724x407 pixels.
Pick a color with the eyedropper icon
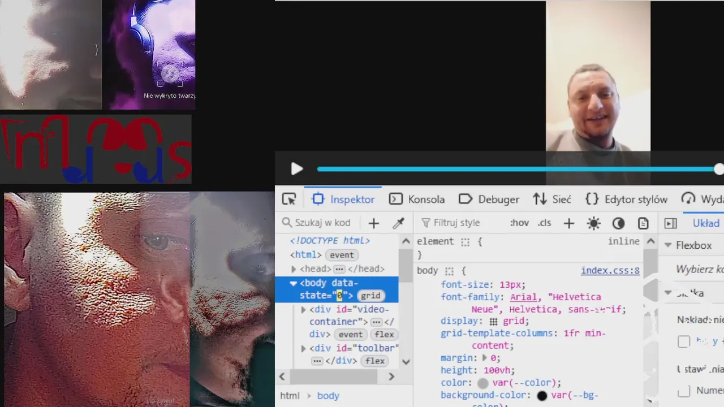399,223
